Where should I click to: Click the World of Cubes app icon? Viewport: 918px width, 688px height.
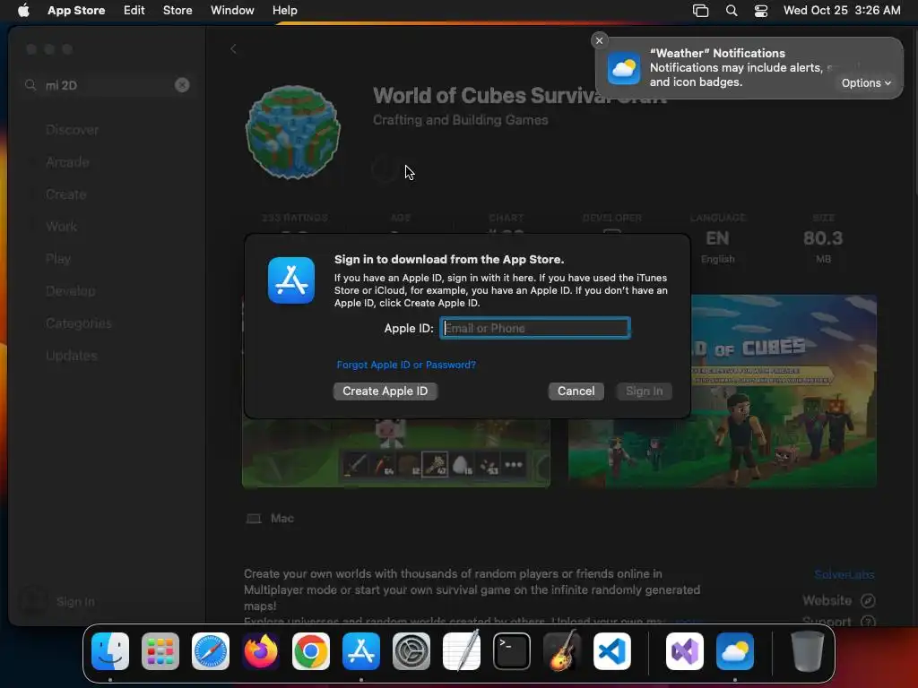click(293, 133)
